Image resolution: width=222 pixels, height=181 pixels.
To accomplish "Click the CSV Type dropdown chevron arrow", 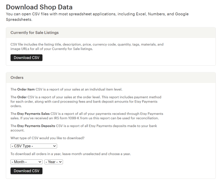I will (x=54, y=146).
